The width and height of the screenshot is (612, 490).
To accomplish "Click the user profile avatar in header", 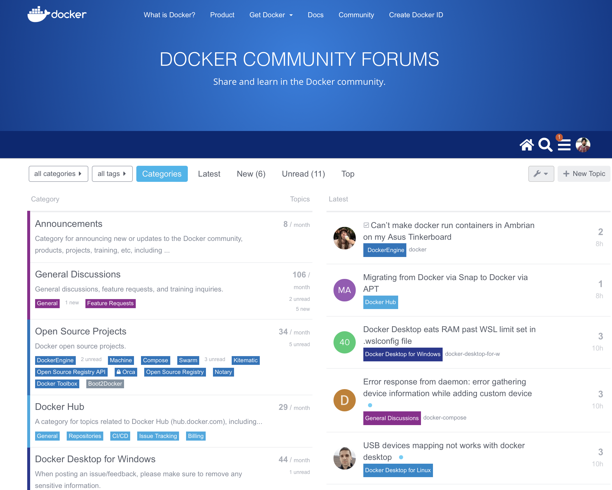I will tap(583, 145).
